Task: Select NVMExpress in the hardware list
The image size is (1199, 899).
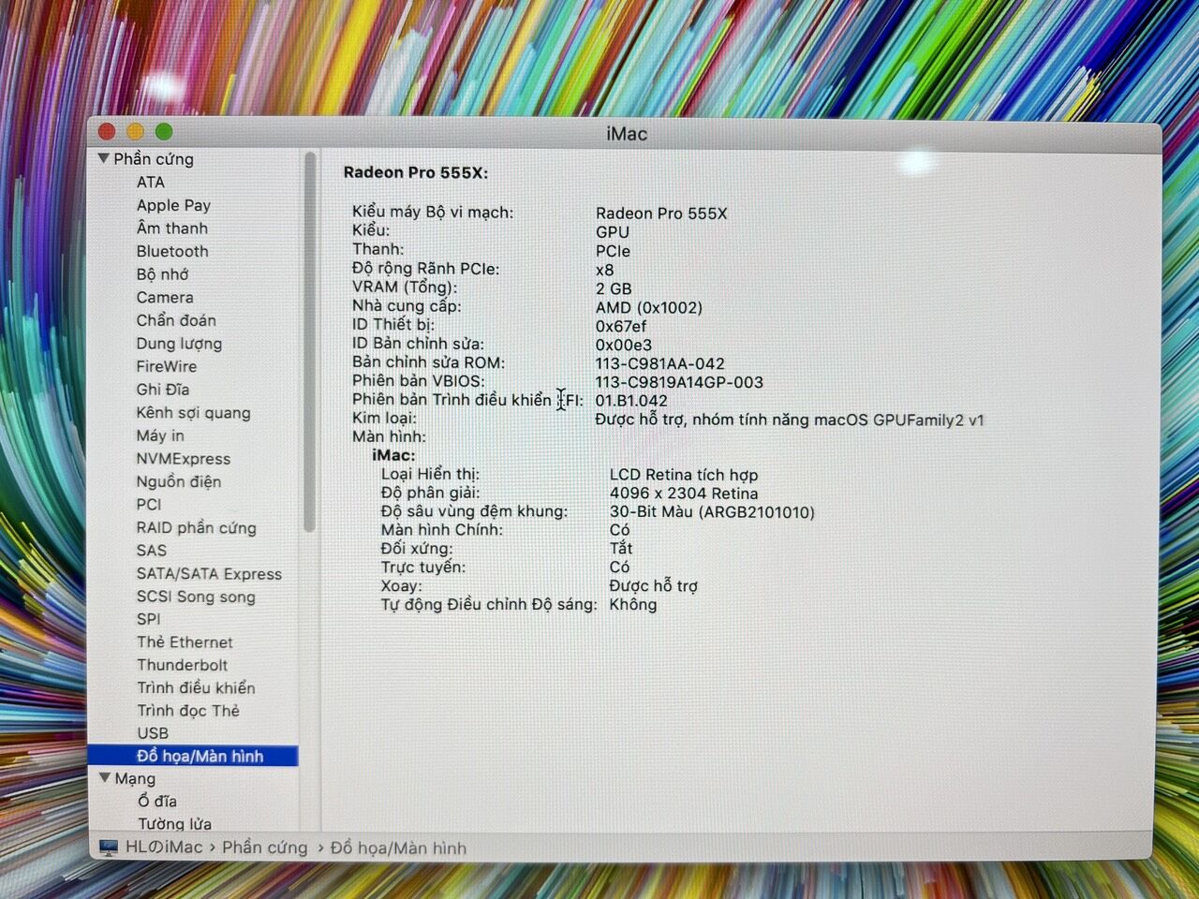Action: tap(184, 458)
